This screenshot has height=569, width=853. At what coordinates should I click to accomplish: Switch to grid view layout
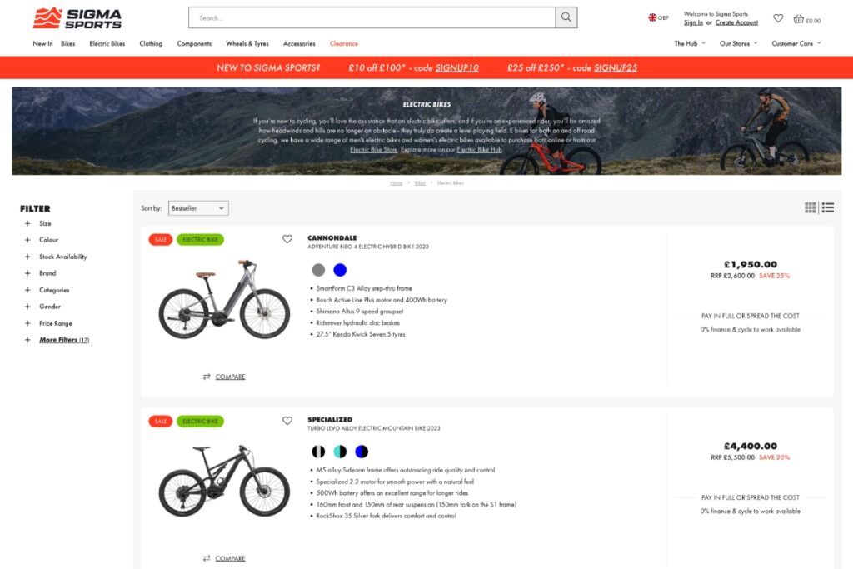(x=810, y=207)
